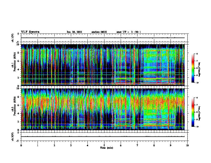The height and width of the screenshot is (163, 211).
Task: Click the ch.1 voltage waveform strip
Action: pyautogui.click(x=104, y=38)
